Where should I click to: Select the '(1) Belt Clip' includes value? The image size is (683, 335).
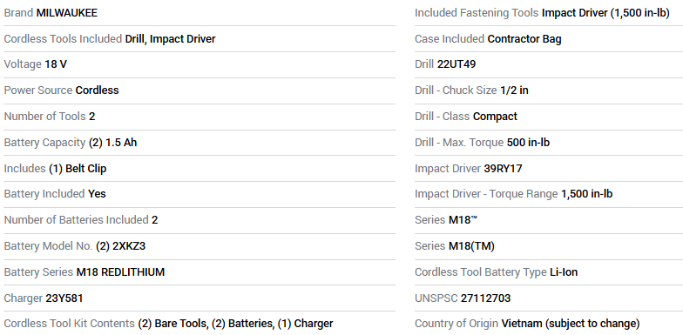click(x=78, y=169)
